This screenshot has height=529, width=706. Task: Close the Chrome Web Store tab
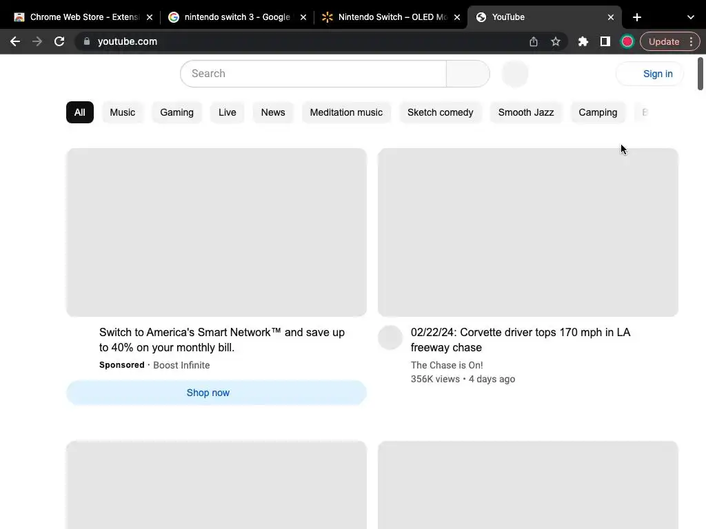click(x=150, y=17)
